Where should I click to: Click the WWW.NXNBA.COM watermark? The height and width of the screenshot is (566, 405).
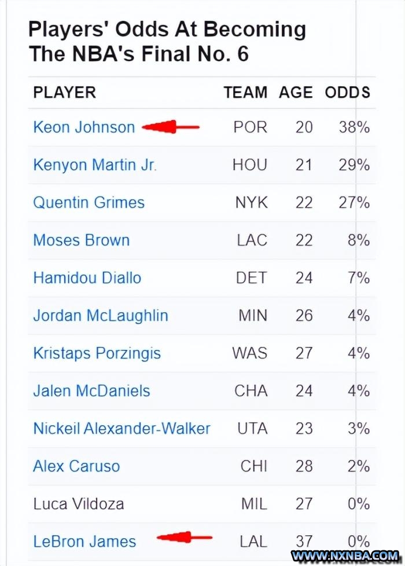click(x=345, y=556)
